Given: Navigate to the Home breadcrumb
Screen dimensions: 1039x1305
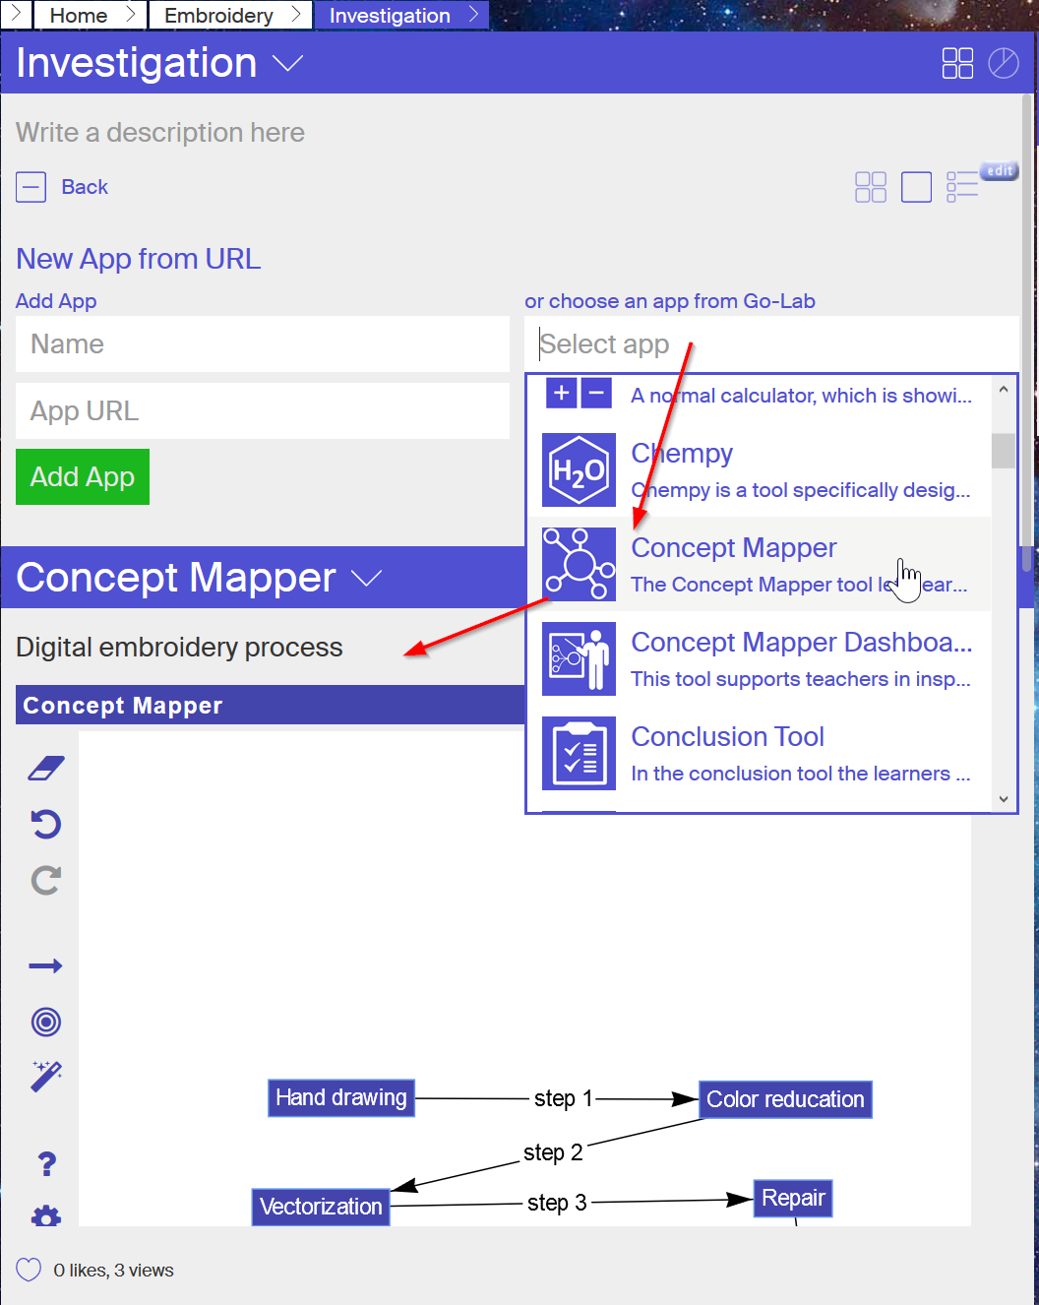Looking at the screenshot, I should (x=79, y=15).
